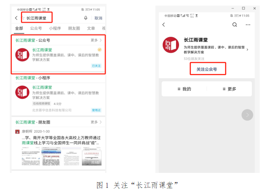Tap 取消 to cancel search

point(98,18)
